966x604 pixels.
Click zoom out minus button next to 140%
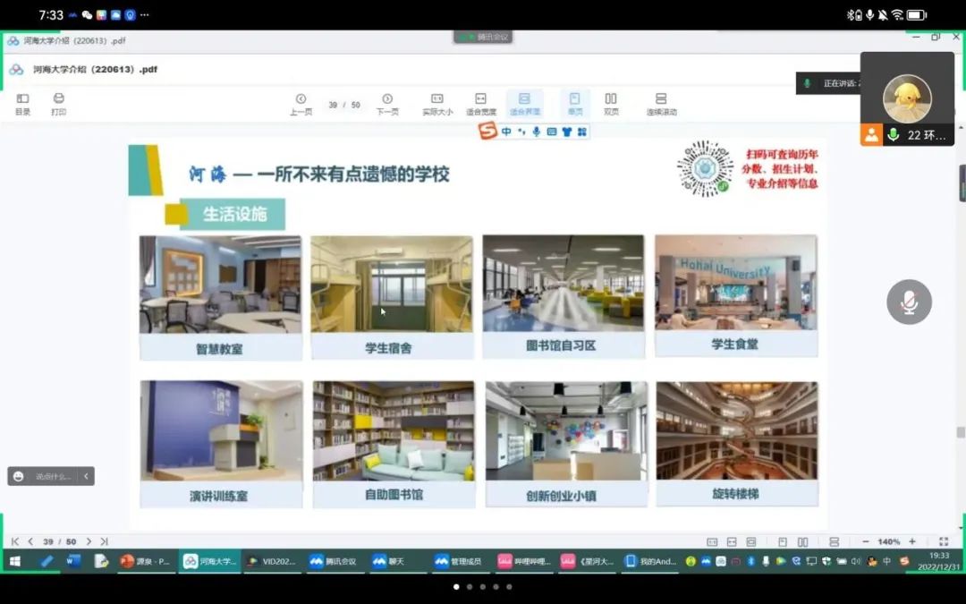pyautogui.click(x=865, y=541)
